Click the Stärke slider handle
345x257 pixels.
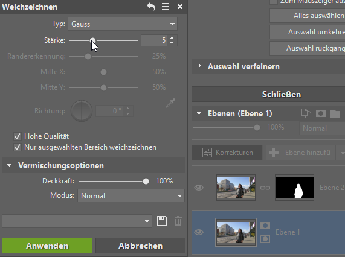93,40
